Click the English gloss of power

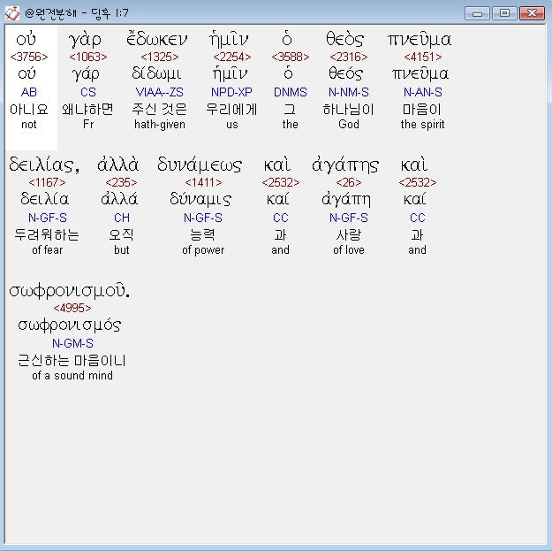pos(203,250)
